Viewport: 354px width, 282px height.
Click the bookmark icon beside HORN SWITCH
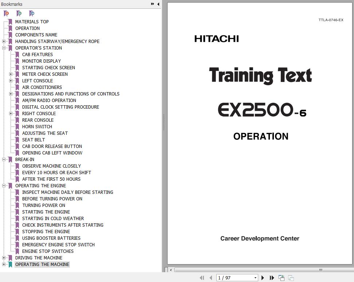click(x=17, y=126)
